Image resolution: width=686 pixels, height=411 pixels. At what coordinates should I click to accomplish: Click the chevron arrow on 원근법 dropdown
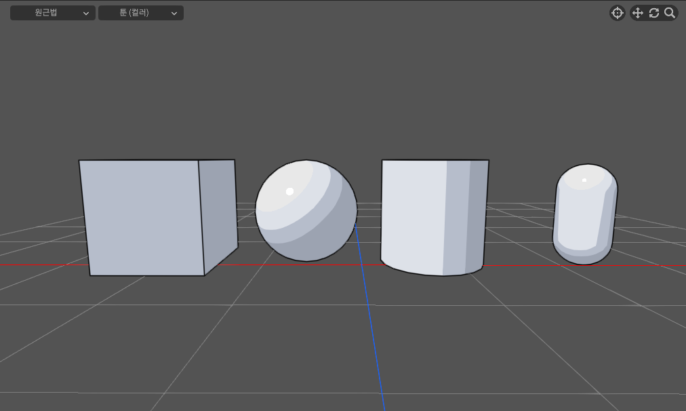pyautogui.click(x=86, y=13)
